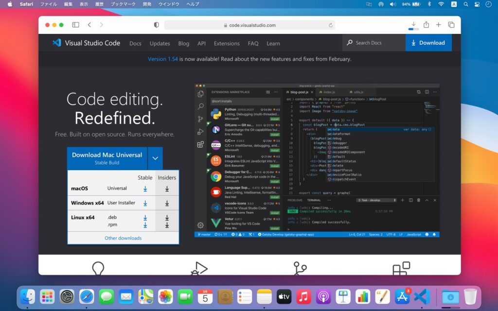Download Windows x64 Insiders installer

167,204
